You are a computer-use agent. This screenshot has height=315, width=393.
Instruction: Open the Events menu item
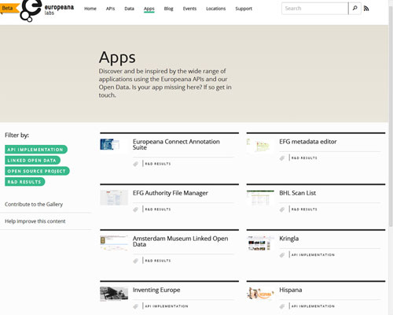189,9
